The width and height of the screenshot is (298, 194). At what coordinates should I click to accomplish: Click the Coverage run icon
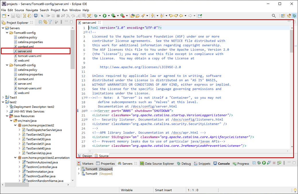coord(113,16)
